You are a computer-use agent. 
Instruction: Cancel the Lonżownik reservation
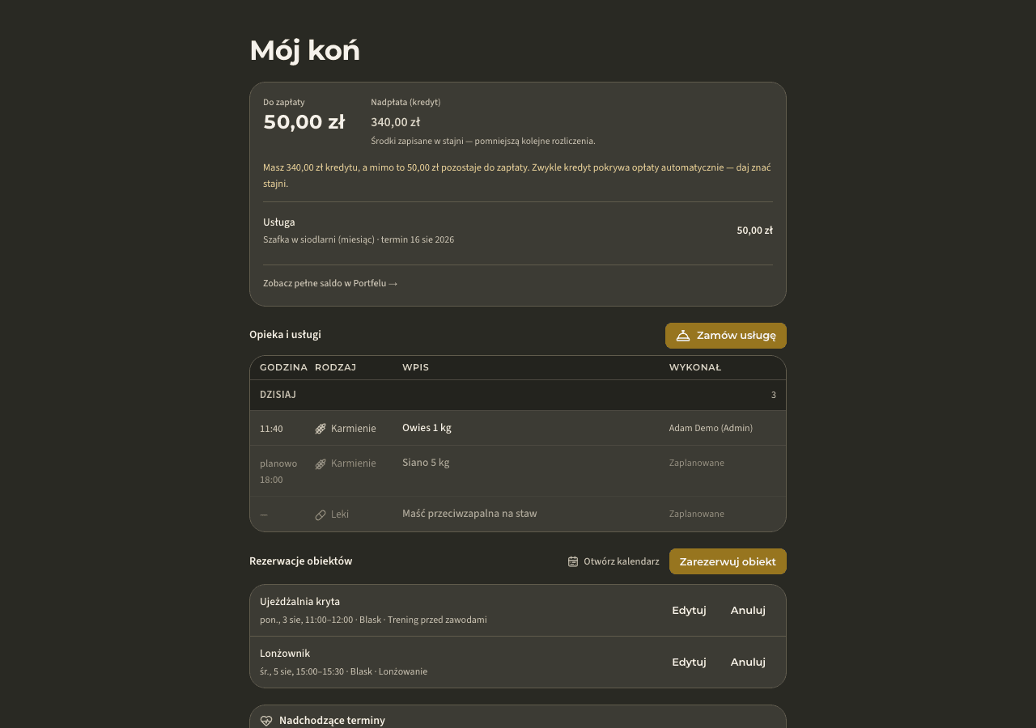point(748,662)
